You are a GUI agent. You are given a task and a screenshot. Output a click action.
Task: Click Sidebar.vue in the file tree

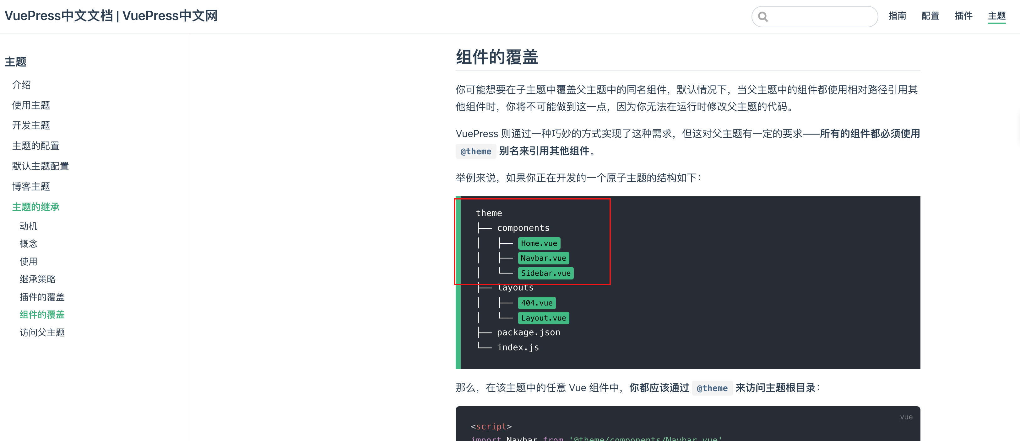tap(545, 273)
